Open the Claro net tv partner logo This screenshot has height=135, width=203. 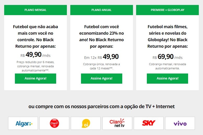(117, 123)
